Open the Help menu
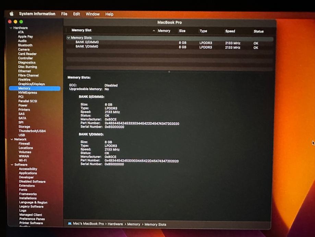The width and height of the screenshot is (315, 237). point(109,14)
